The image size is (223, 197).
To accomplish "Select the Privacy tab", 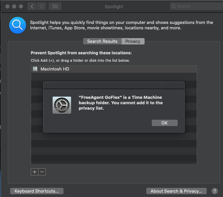I will click(x=133, y=41).
